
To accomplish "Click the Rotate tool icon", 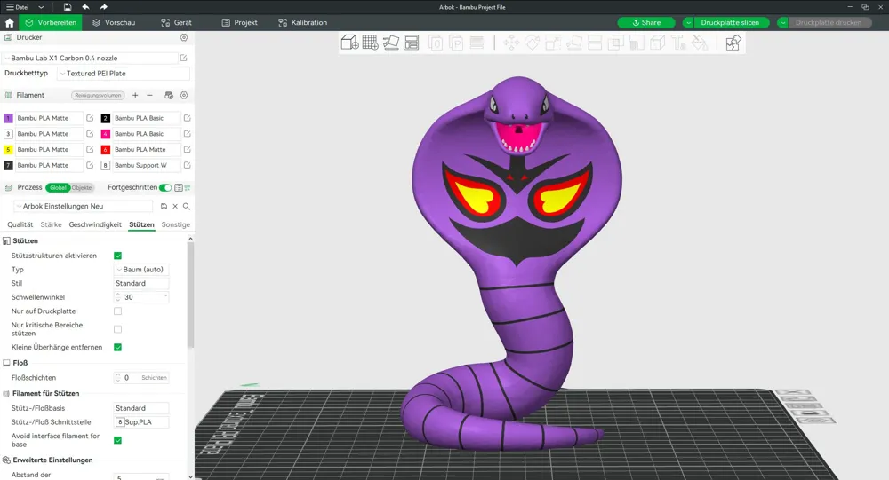I will point(532,43).
